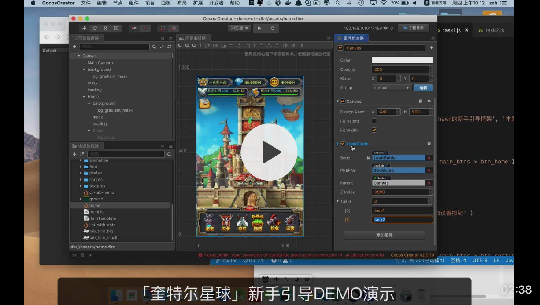Select the rect transform tool

click(x=116, y=28)
